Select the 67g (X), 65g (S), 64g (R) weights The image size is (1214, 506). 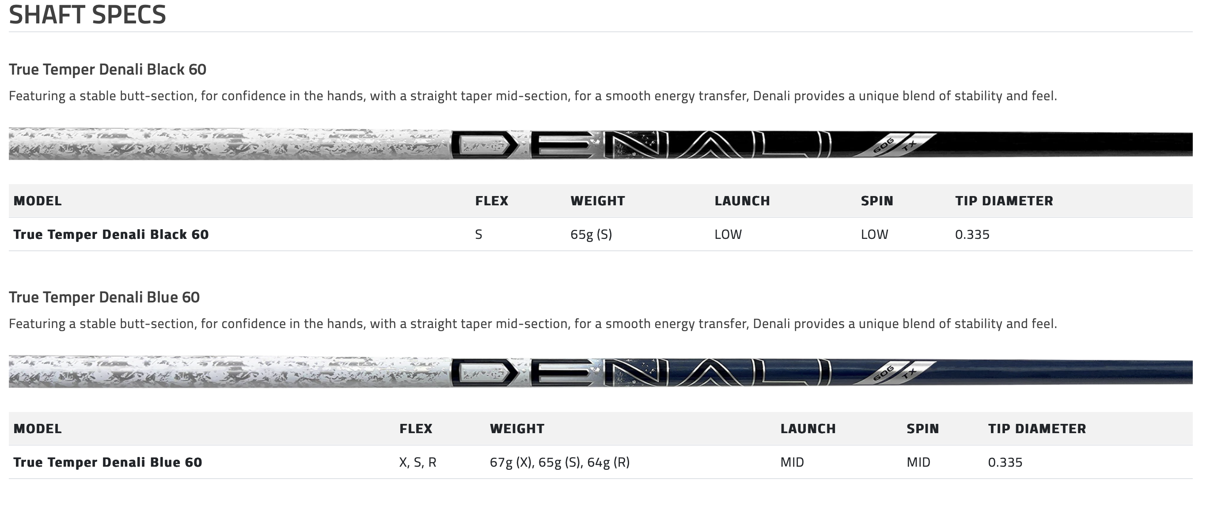pos(559,463)
